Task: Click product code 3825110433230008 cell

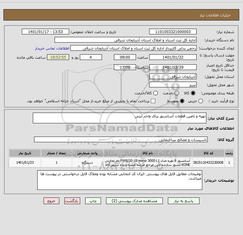Action: coord(208,162)
